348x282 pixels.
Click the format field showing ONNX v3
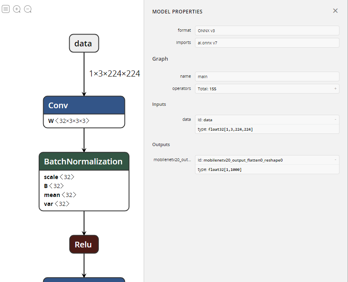267,31
